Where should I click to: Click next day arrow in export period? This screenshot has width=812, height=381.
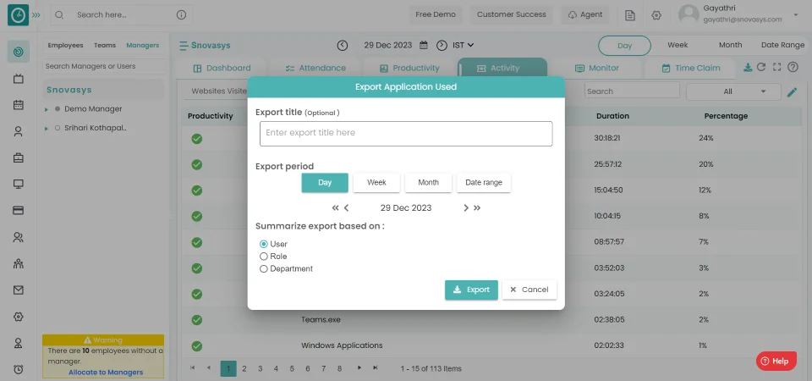click(x=465, y=207)
